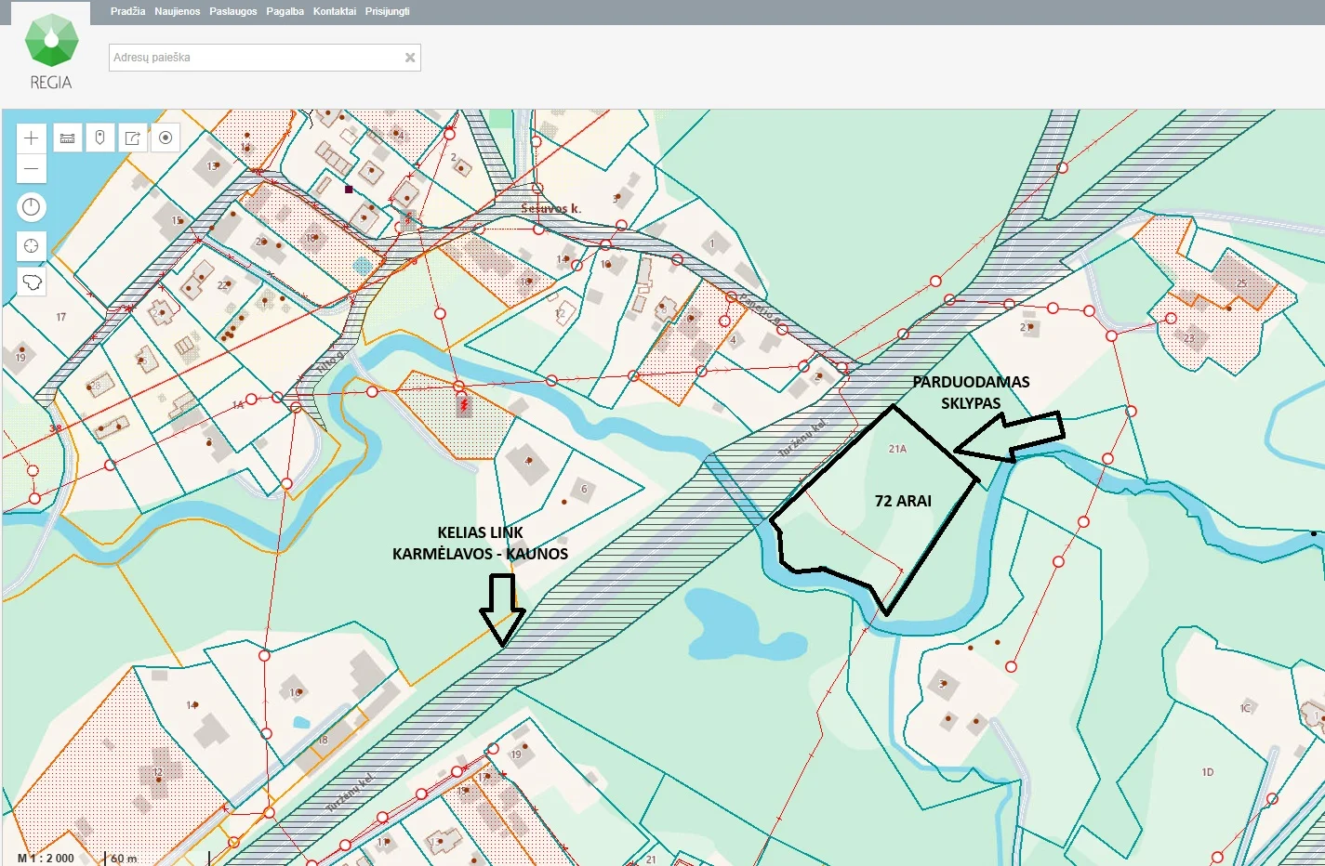Viewport: 1325px width, 866px height.
Task: Show full extent via Lithuania outline icon
Action: pyautogui.click(x=31, y=282)
